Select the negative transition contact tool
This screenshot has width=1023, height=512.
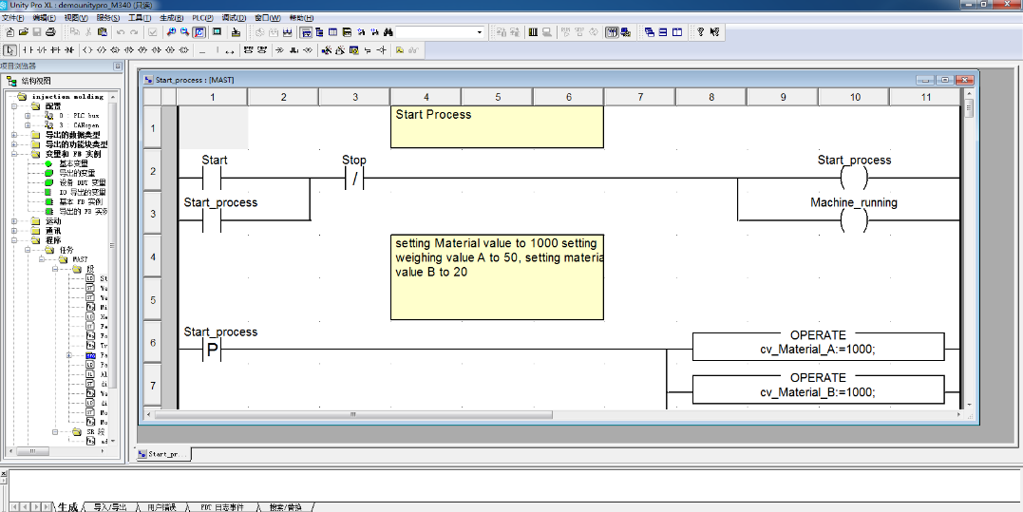[69, 49]
